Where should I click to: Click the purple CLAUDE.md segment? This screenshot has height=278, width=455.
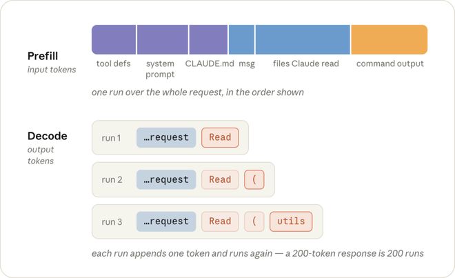pyautogui.click(x=208, y=39)
